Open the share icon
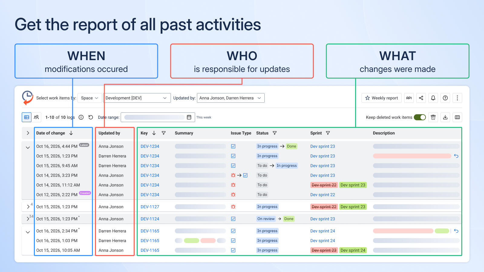The height and width of the screenshot is (272, 484). [x=421, y=98]
